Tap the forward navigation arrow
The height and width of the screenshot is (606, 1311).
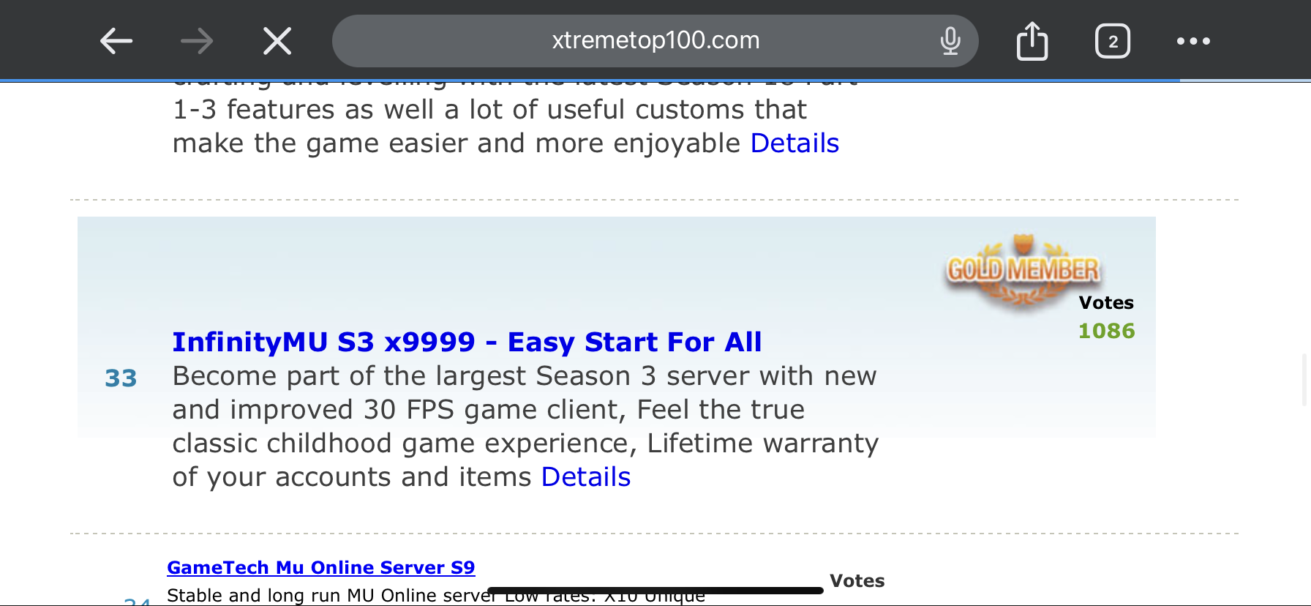(197, 41)
